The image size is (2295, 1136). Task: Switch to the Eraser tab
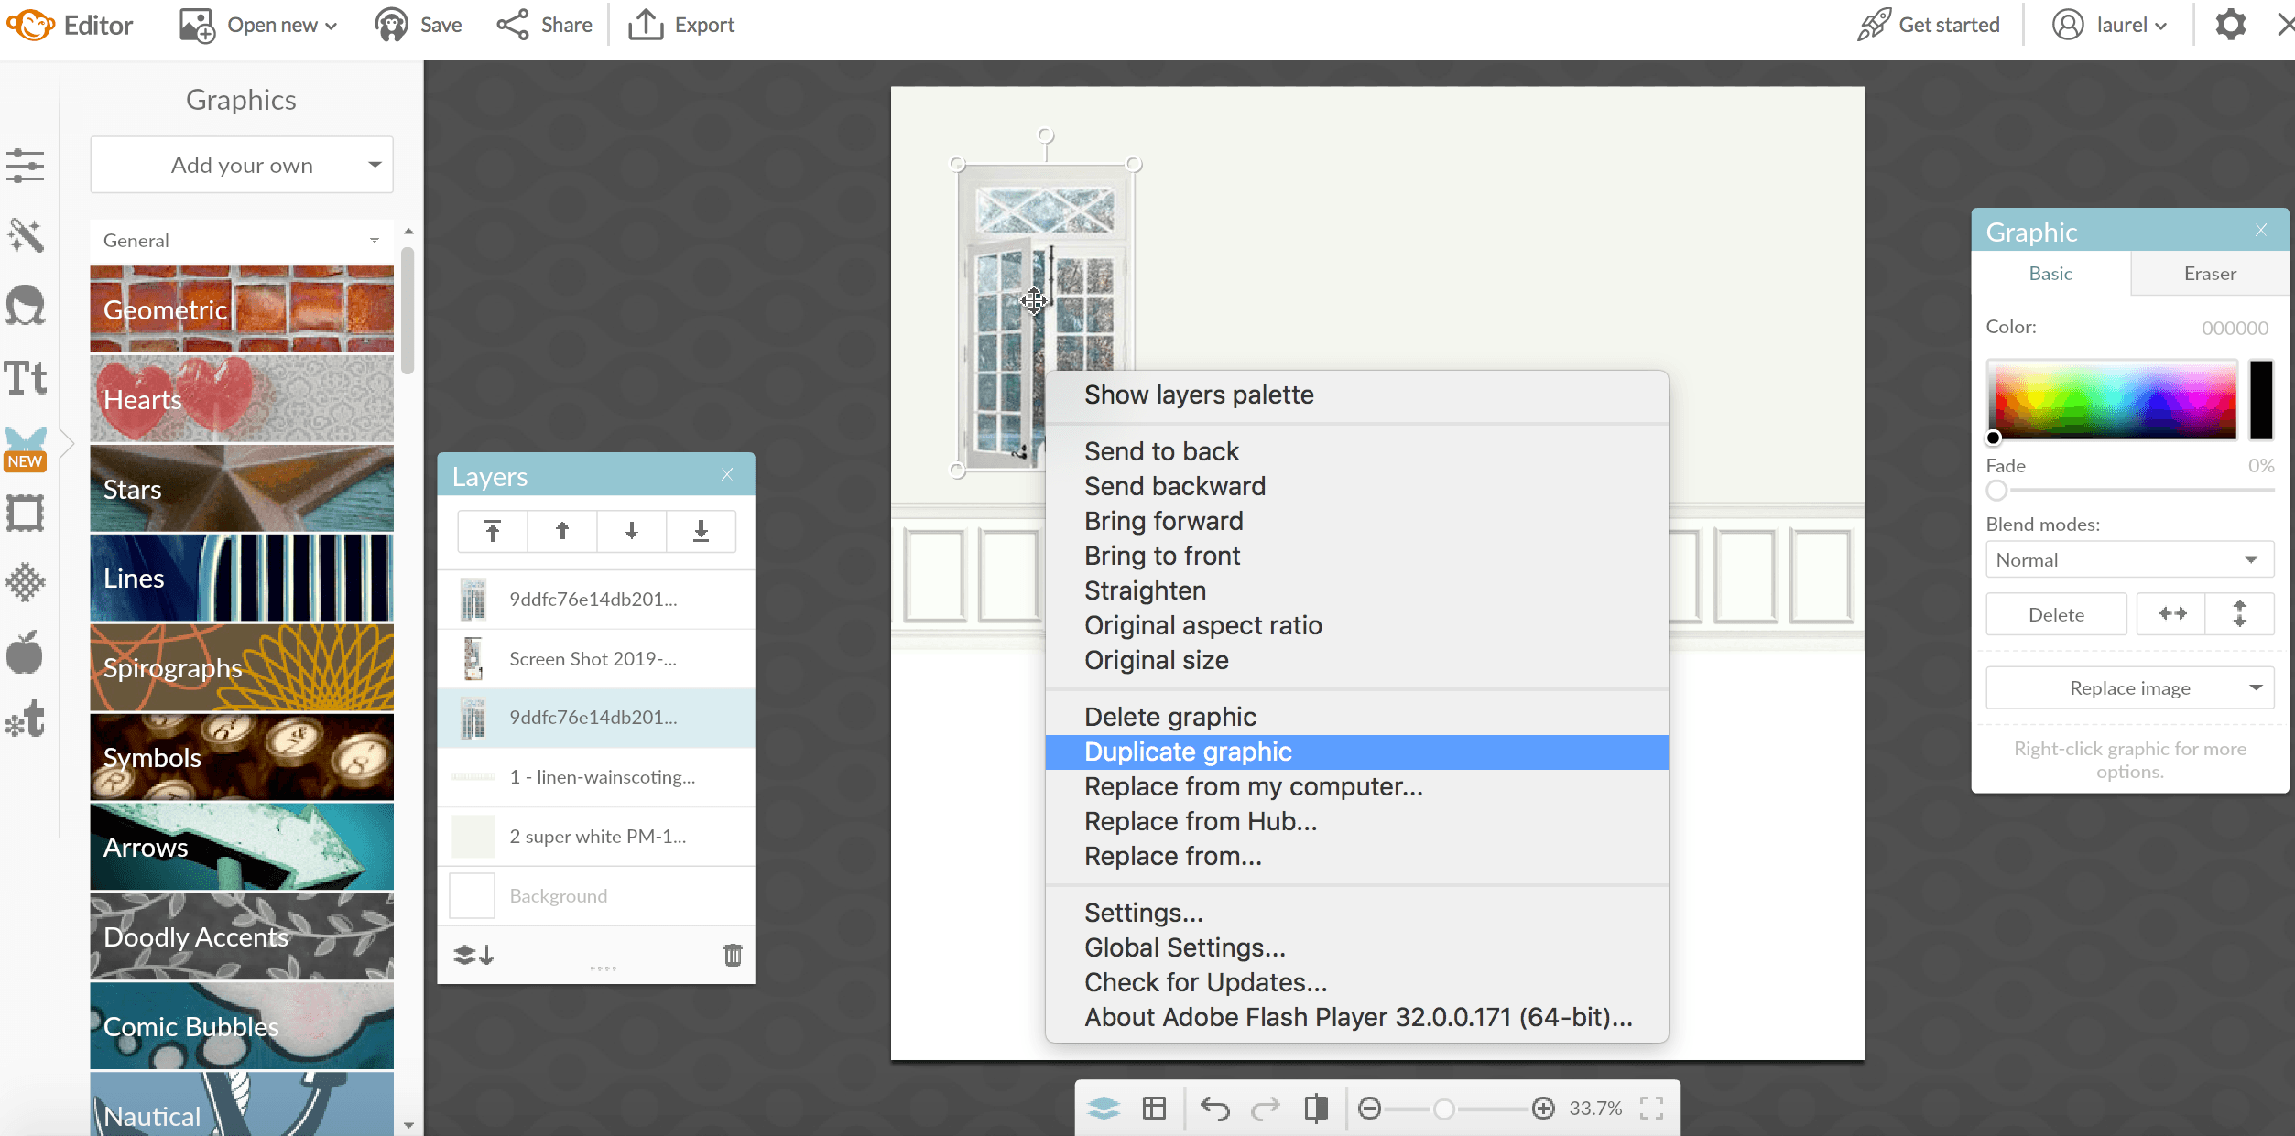coord(2209,274)
